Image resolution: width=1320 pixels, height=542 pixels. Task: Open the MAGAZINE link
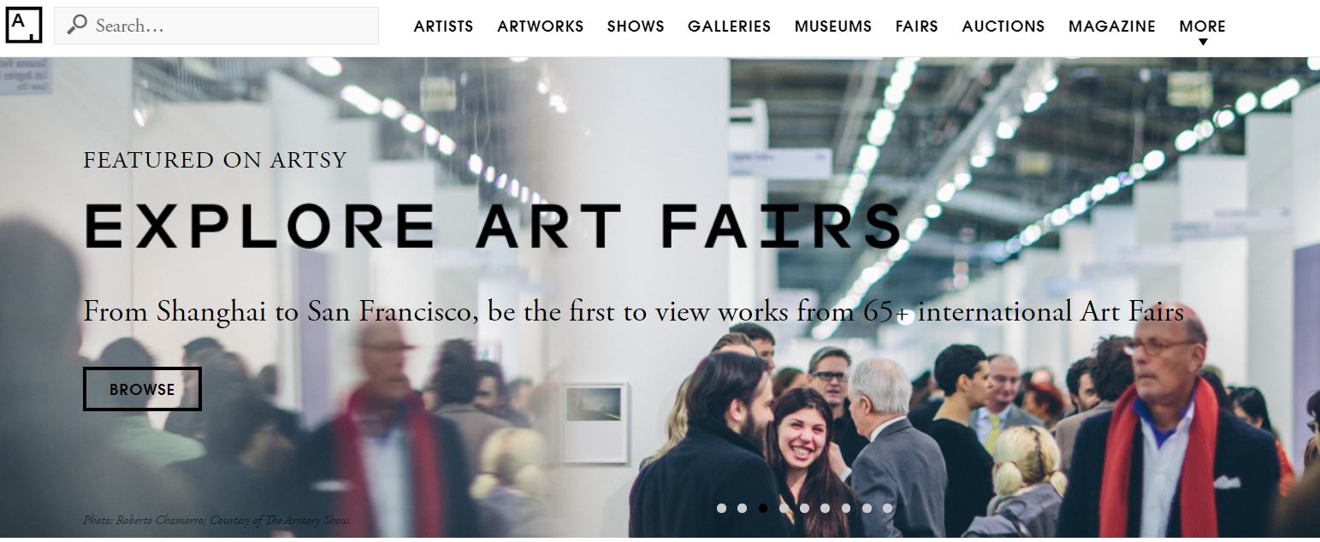1112,27
